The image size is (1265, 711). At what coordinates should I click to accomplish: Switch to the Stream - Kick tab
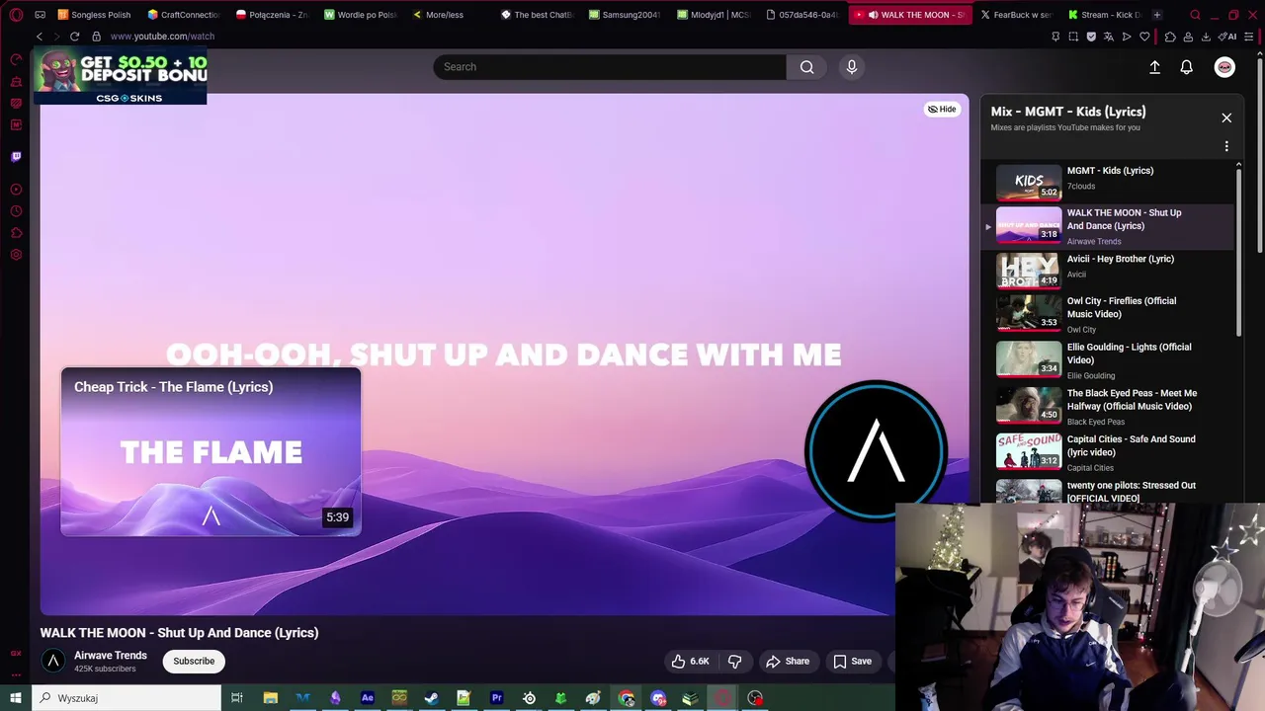pyautogui.click(x=1104, y=15)
